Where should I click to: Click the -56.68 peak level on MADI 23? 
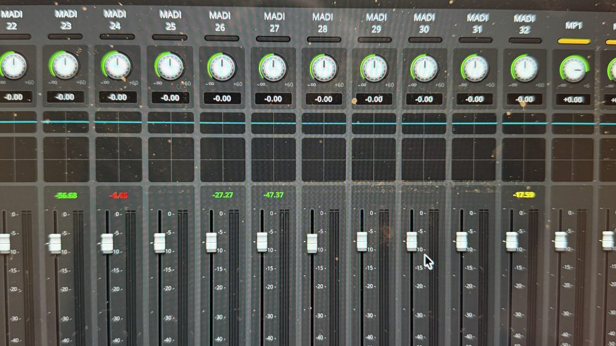64,195
